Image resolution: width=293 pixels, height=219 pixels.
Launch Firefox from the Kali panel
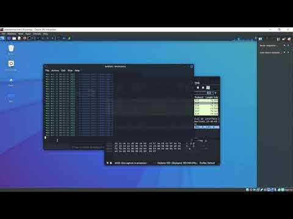24,38
